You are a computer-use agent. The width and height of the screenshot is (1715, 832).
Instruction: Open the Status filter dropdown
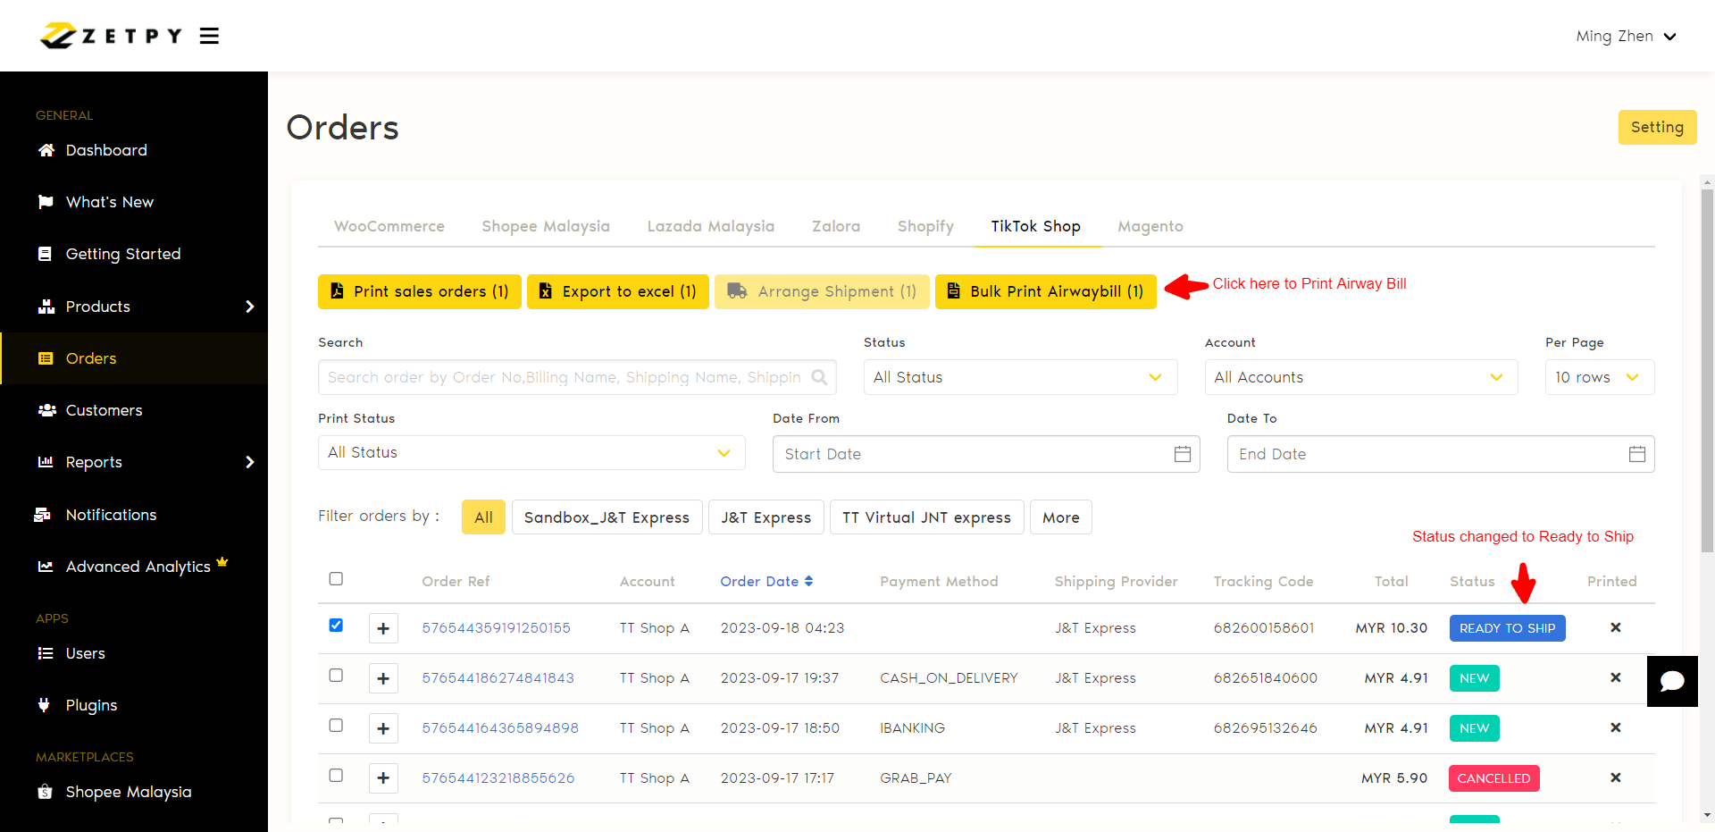[x=1019, y=377]
